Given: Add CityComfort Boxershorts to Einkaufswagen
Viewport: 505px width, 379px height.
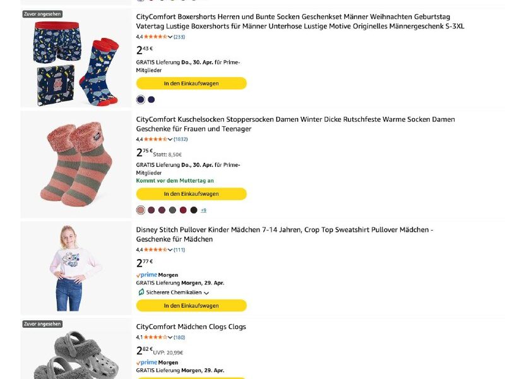Looking at the screenshot, I should coord(191,83).
